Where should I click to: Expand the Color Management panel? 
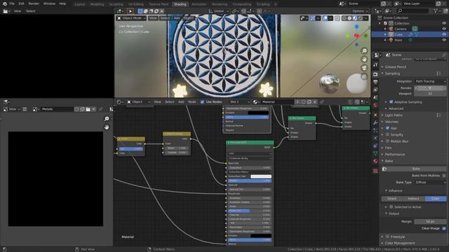(400, 243)
